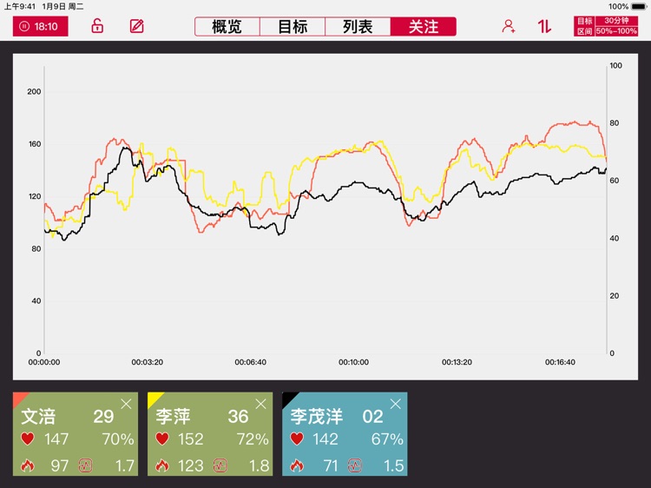Click heart rate value 147
651x488 pixels.
56,439
